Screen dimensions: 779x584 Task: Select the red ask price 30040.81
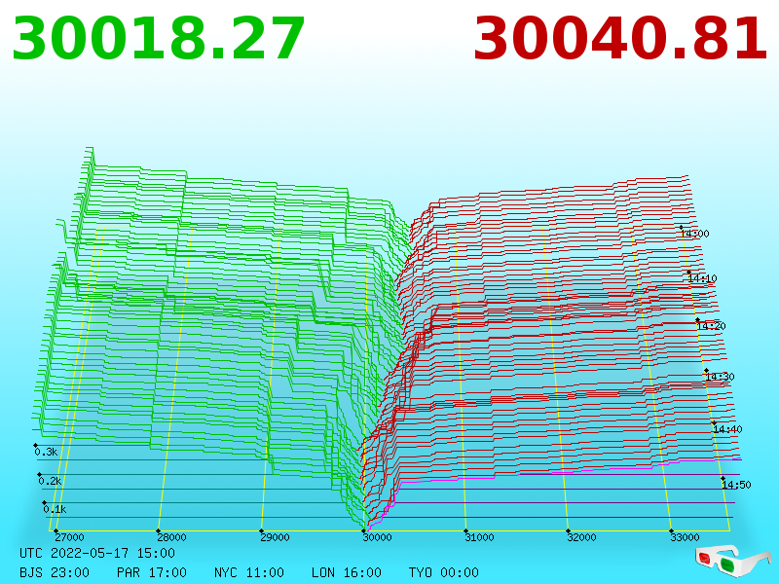(620, 39)
